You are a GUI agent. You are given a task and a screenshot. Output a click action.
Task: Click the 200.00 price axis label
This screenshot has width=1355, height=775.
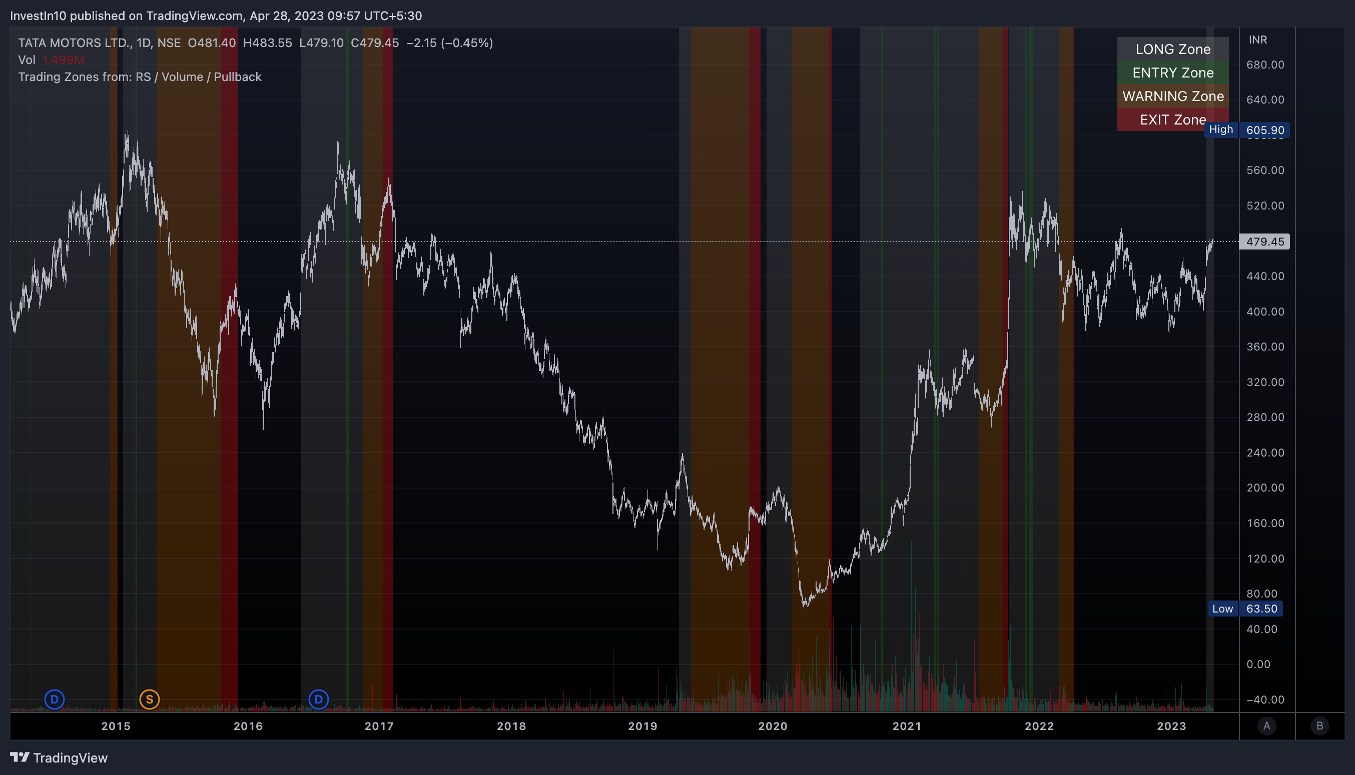(x=1265, y=487)
